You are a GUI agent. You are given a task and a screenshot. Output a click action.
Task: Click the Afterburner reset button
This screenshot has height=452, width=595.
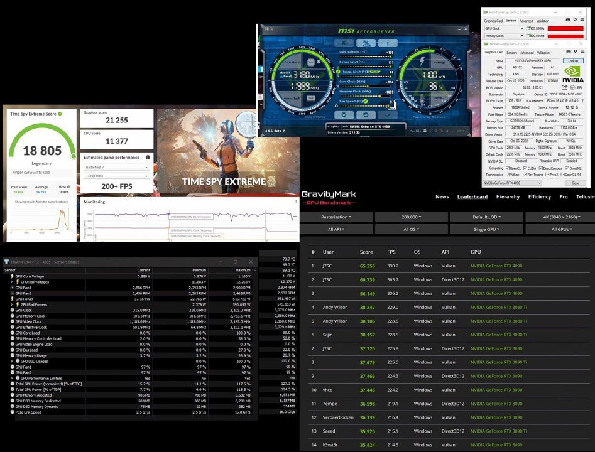tap(366, 115)
